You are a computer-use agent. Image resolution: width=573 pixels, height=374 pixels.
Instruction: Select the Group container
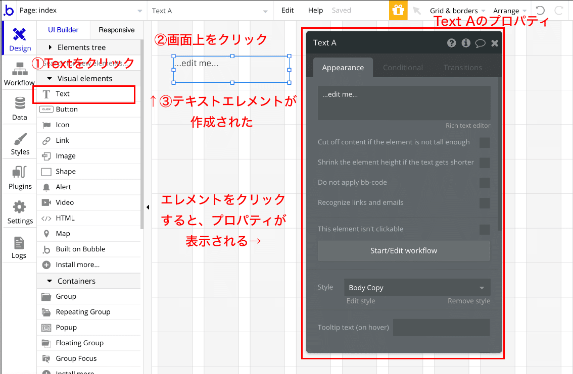point(89,297)
